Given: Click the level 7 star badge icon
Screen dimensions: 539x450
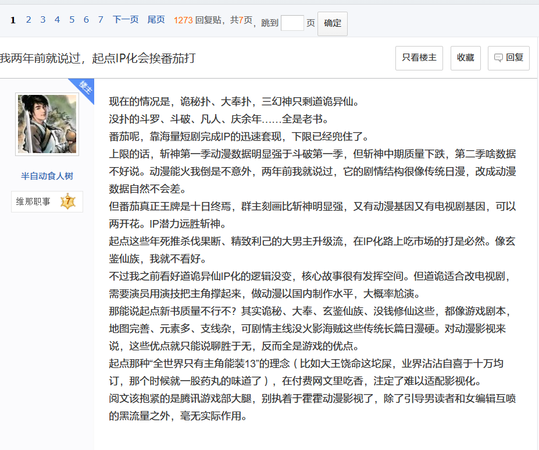Looking at the screenshot, I should tap(67, 201).
